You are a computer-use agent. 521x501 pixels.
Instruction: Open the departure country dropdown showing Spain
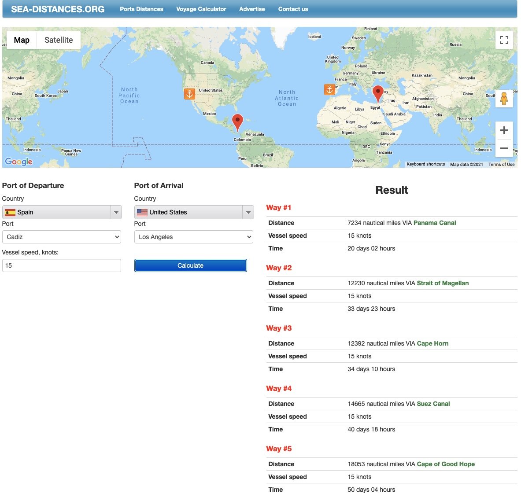62,212
